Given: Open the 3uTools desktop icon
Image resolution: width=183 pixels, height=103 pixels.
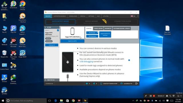Looking at the screenshot, I should 5,79.
